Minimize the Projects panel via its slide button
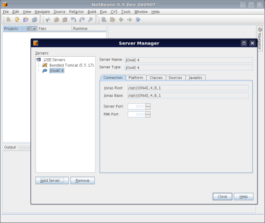 click(x=29, y=29)
